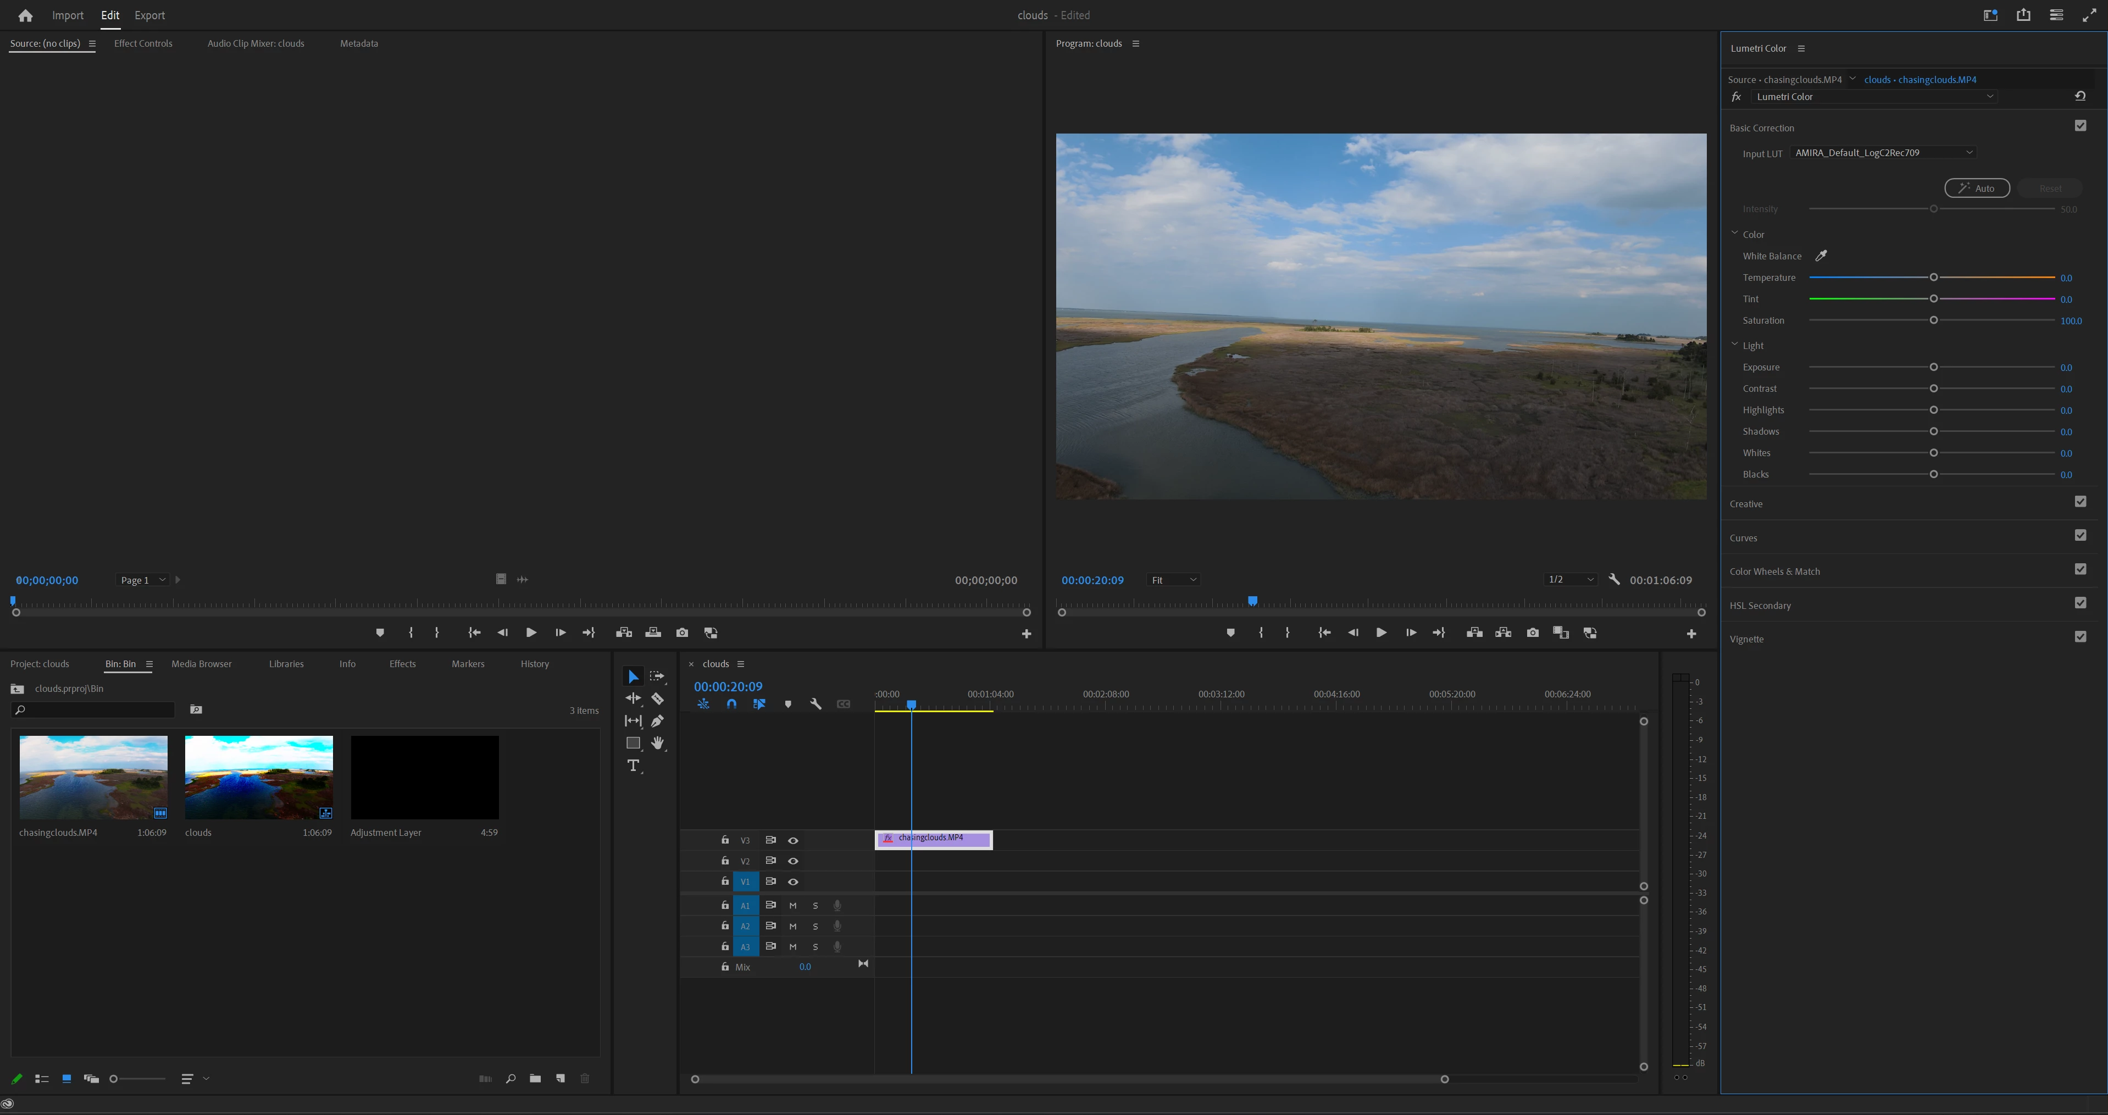Screen dimensions: 2108x1115
Task: Select the chasingclouds.MP4 thumbnail in bin
Action: point(93,777)
